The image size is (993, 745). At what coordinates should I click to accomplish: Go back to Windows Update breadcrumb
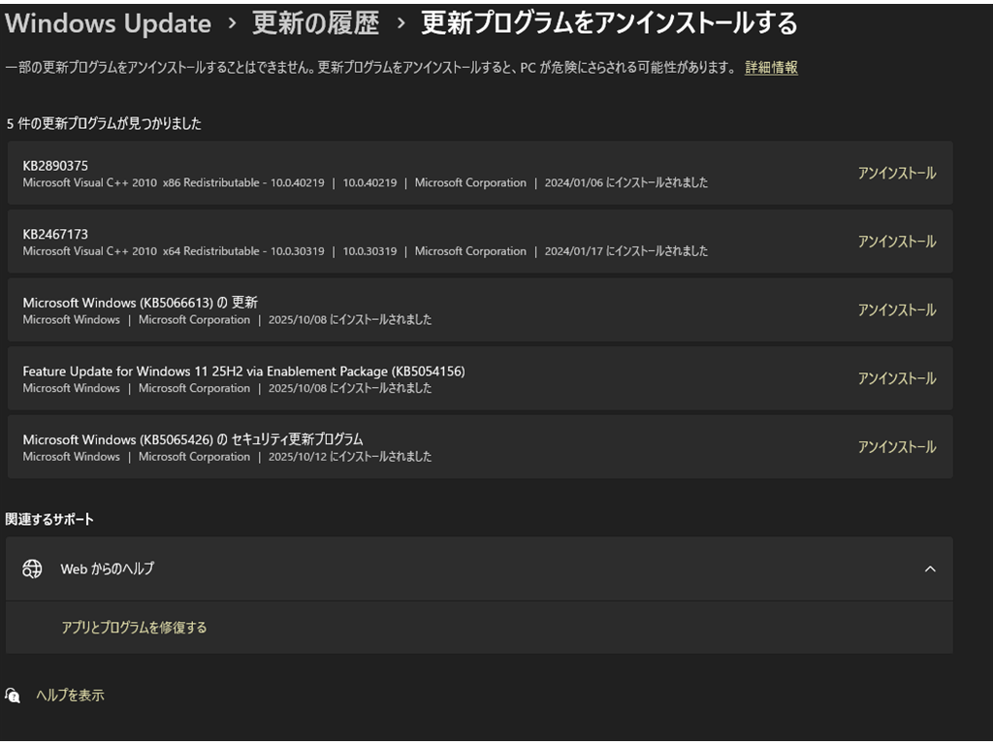tap(108, 23)
